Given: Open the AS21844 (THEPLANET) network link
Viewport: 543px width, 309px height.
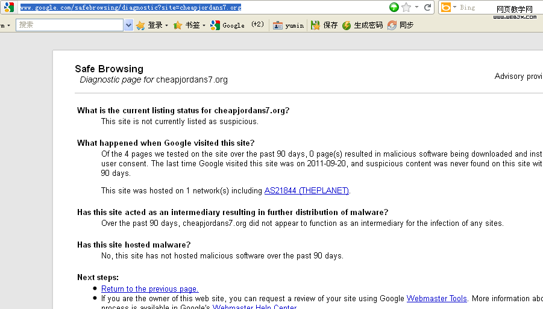Looking at the screenshot, I should pyautogui.click(x=307, y=191).
